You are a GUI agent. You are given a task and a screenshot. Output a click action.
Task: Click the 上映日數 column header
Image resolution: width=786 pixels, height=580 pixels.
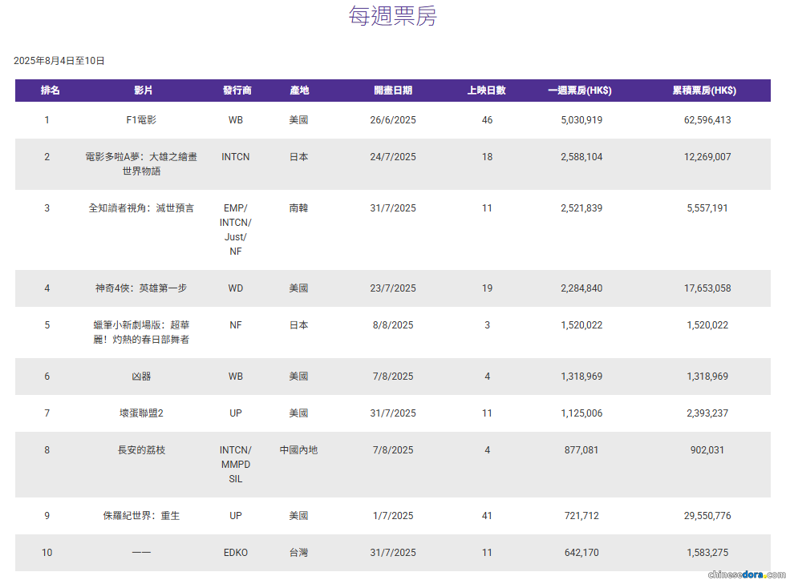487,91
